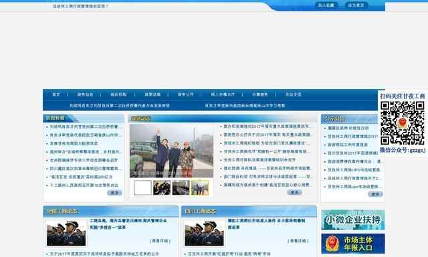This screenshot has width=428, height=257.
Task: Open the 小微企业扶持 banner
Action: 353,220
